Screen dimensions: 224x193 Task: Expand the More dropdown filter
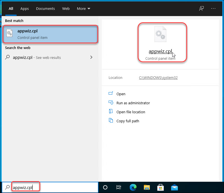click(84, 9)
